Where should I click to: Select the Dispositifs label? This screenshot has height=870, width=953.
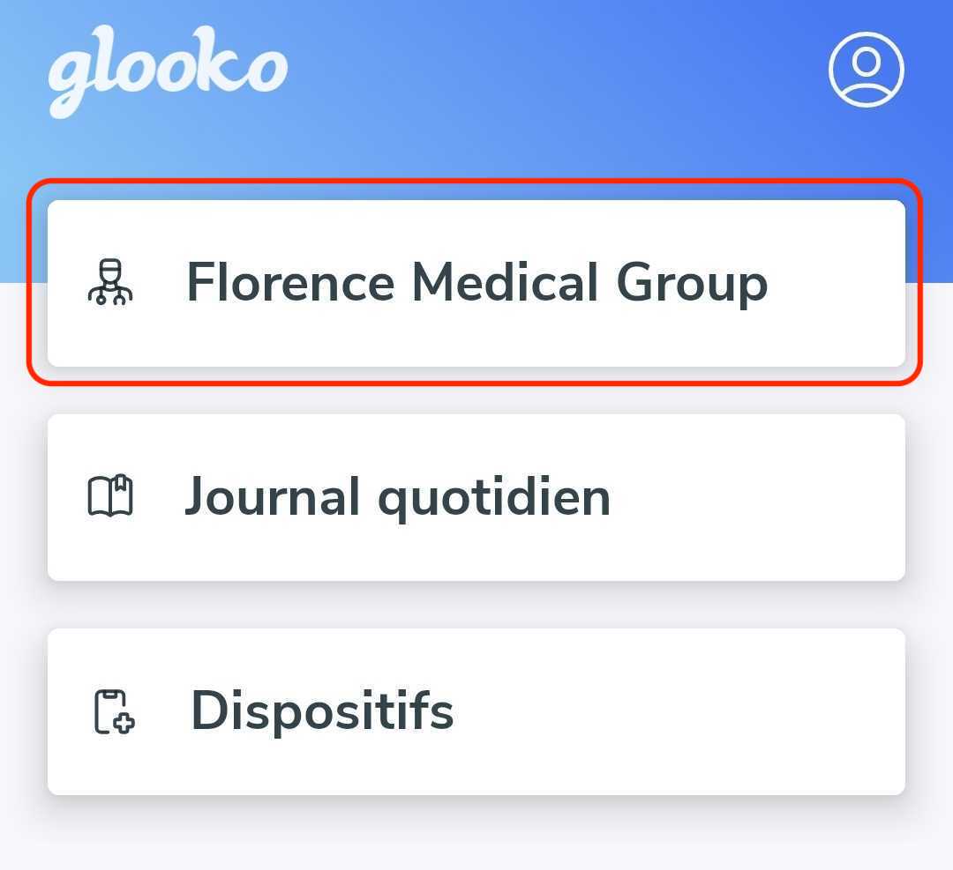[x=322, y=710]
